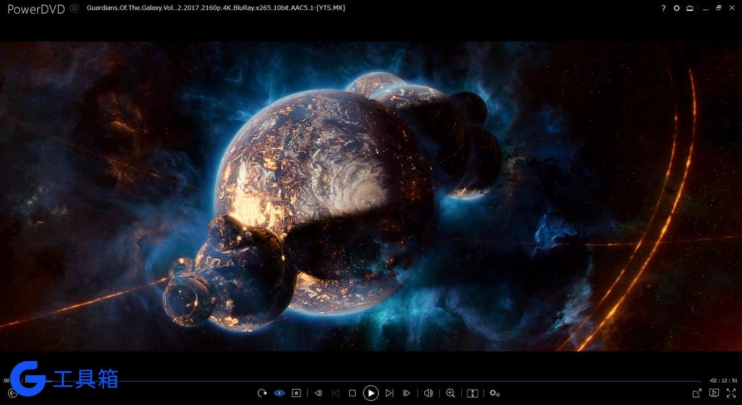Toggle remaining time display -02:12:51
This screenshot has height=405, width=742.
[723, 381]
